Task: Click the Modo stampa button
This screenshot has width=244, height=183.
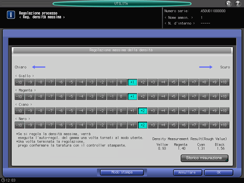Action: (122, 172)
